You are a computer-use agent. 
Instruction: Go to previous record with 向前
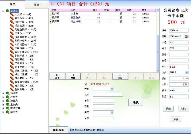[73, 77]
